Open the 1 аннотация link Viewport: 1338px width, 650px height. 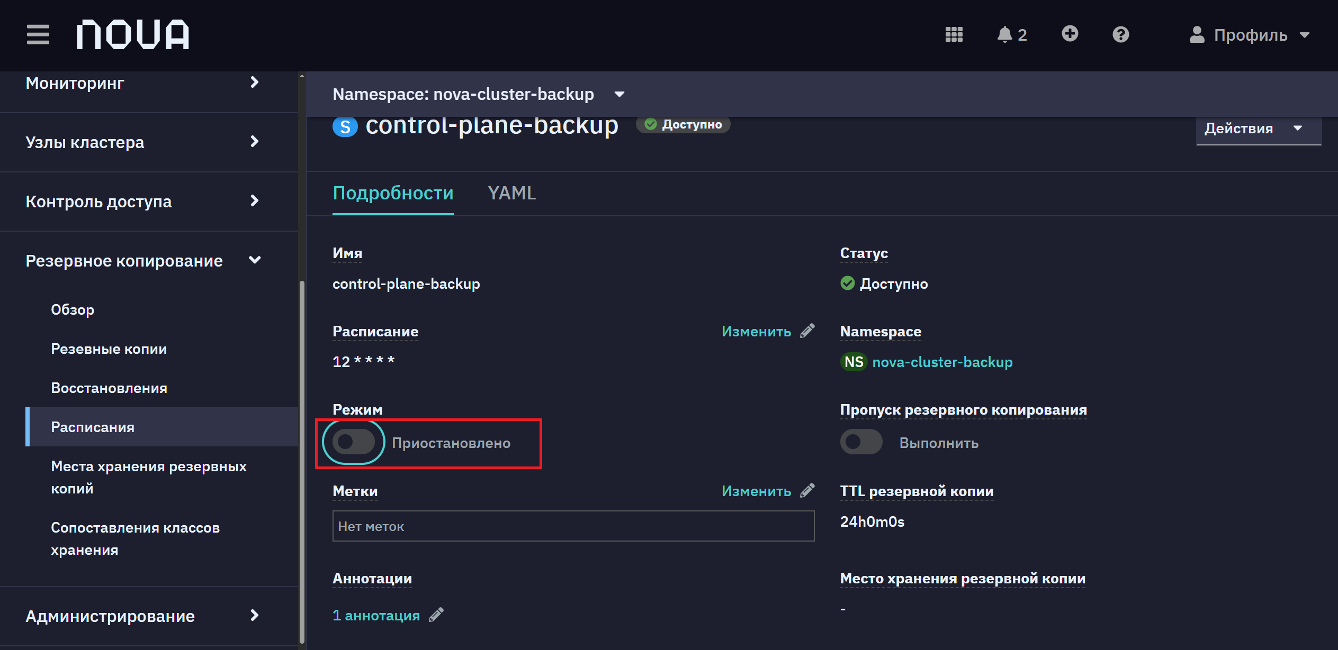[x=376, y=616]
